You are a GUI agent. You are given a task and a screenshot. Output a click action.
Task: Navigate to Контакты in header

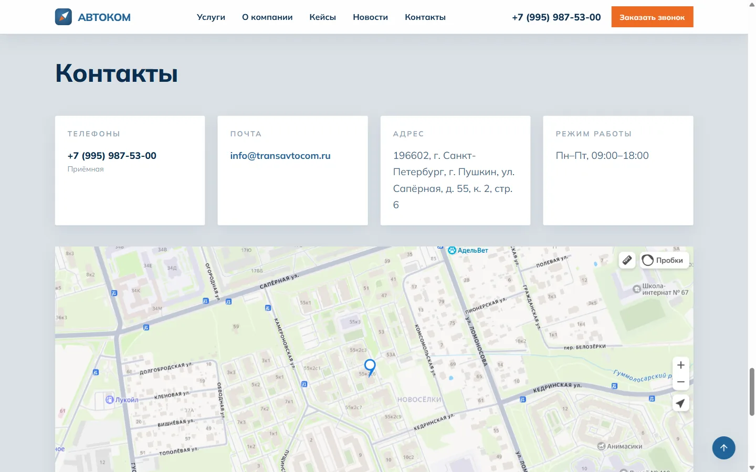[425, 17]
